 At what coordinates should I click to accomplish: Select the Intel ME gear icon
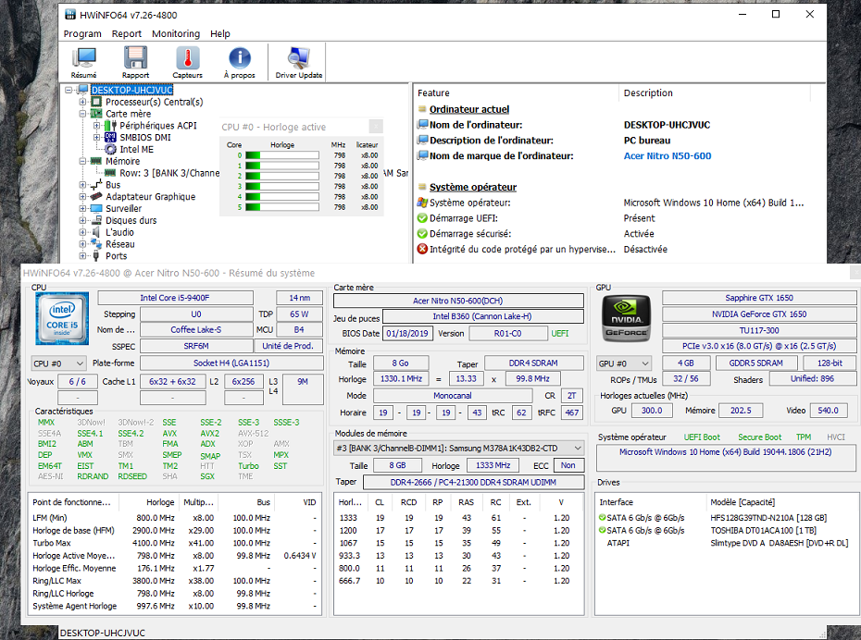(111, 149)
